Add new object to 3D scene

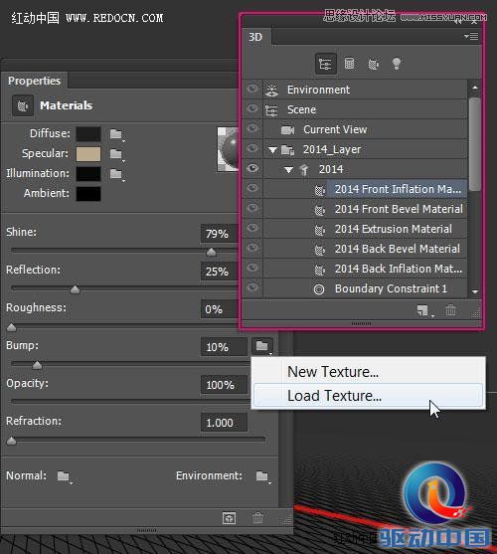pos(422,310)
